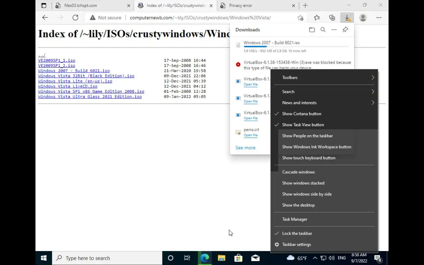The width and height of the screenshot is (424, 265).
Task: Open Microsoft Store from the taskbar
Action: (238, 258)
